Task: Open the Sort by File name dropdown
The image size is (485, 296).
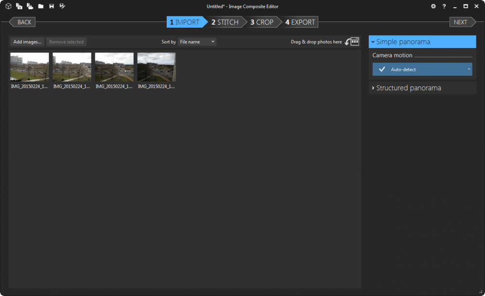Action: coord(197,42)
